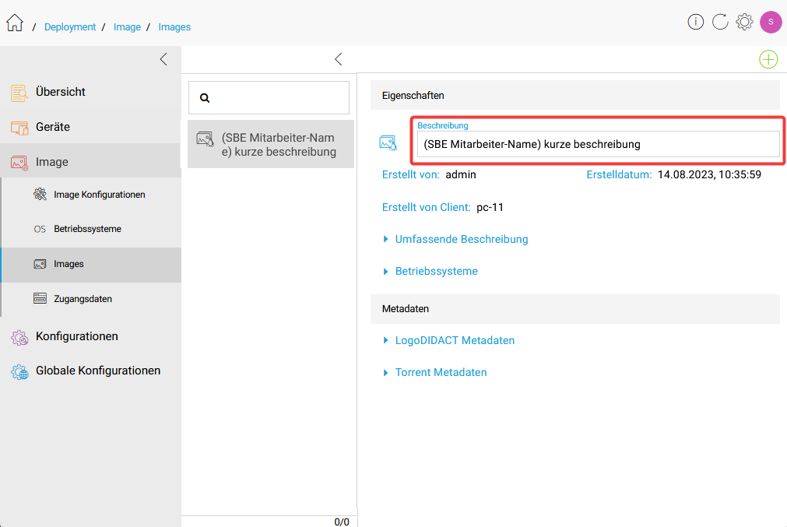Image resolution: width=787 pixels, height=527 pixels.
Task: Click into the Beschreibung text field
Action: (x=597, y=144)
